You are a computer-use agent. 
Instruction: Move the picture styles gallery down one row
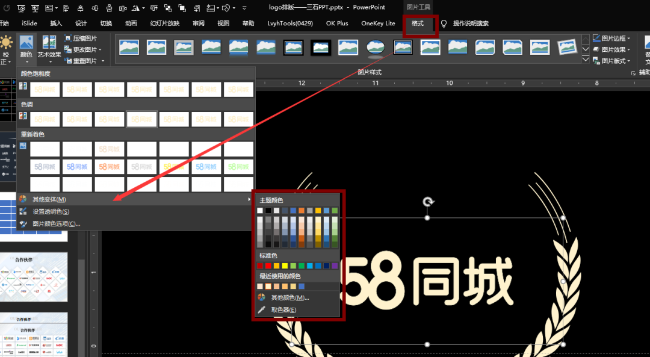pyautogui.click(x=586, y=49)
